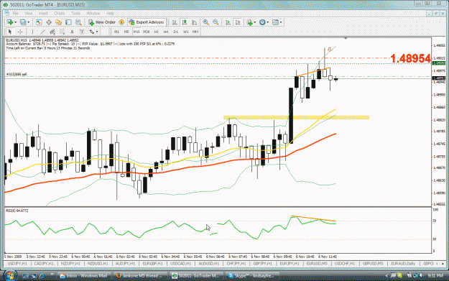Switch to the EURUSD,M5 chart tab
Screen dimensions: 449x281
click(316, 263)
